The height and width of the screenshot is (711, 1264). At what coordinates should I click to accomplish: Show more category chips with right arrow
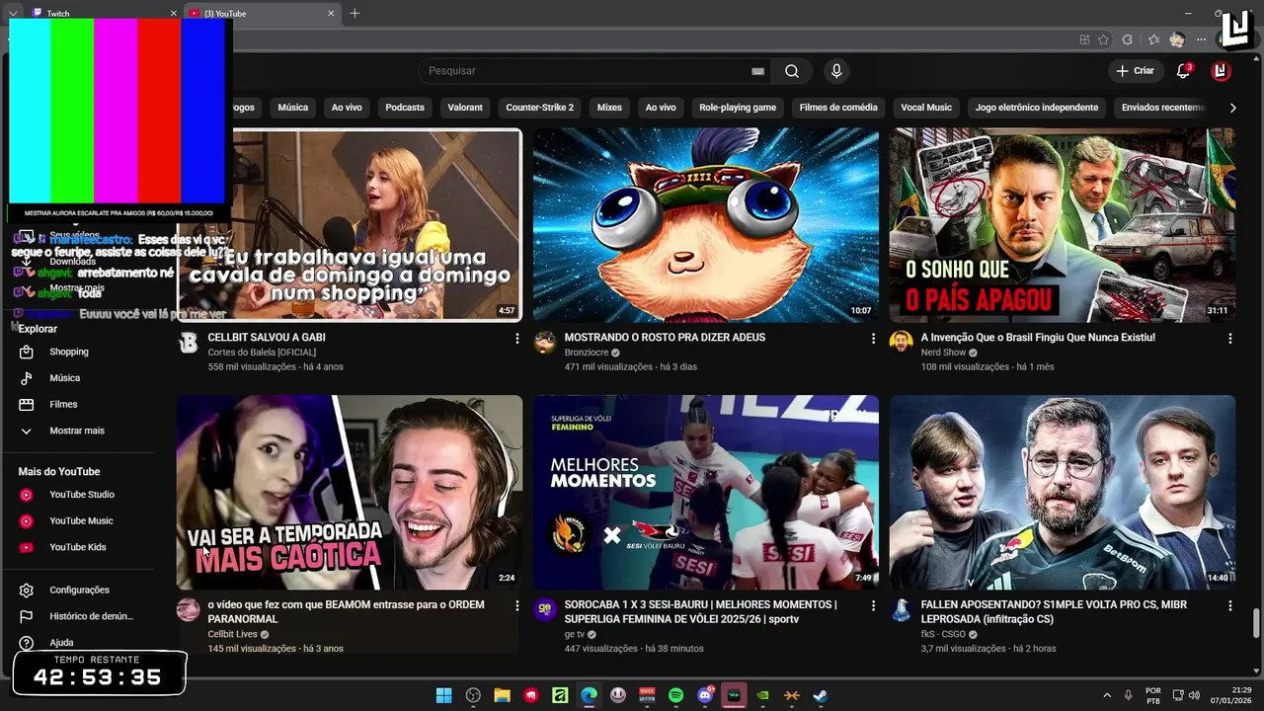1232,108
